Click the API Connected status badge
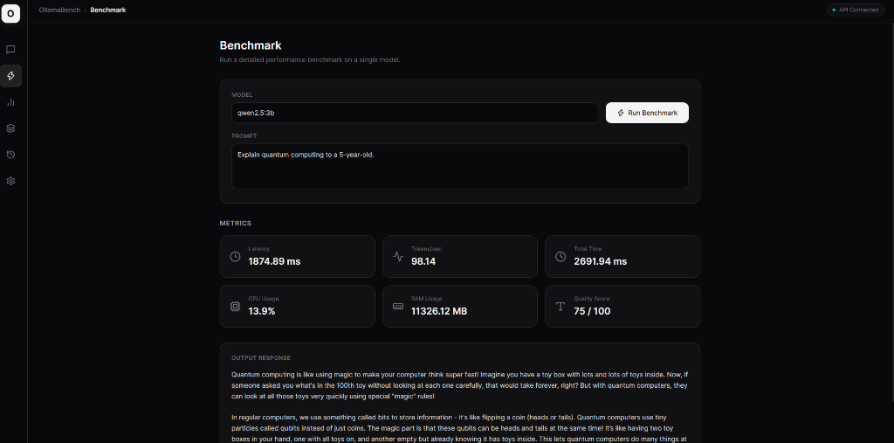This screenshot has height=443, width=894. click(x=857, y=10)
